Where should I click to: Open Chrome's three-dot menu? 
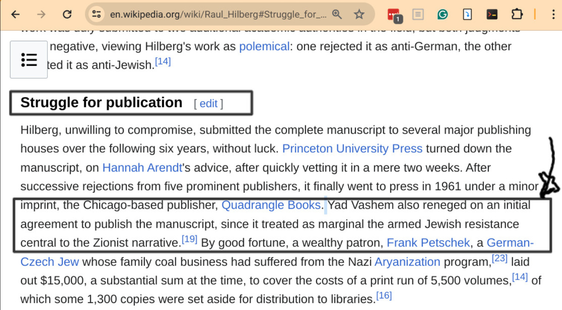tap(553, 14)
